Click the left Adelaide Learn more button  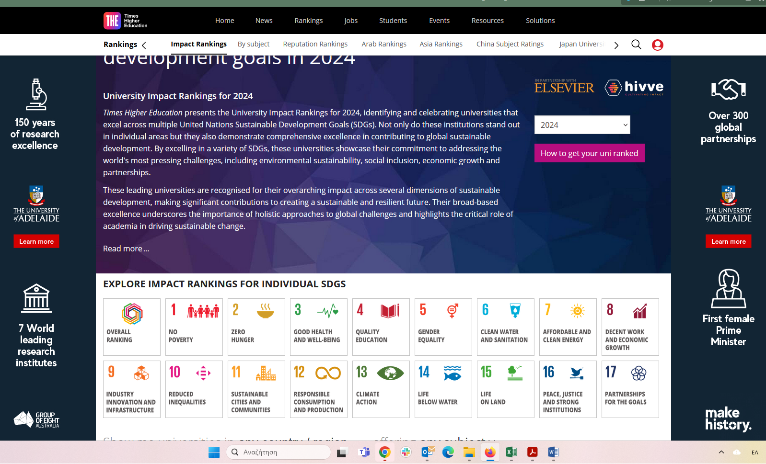(36, 241)
